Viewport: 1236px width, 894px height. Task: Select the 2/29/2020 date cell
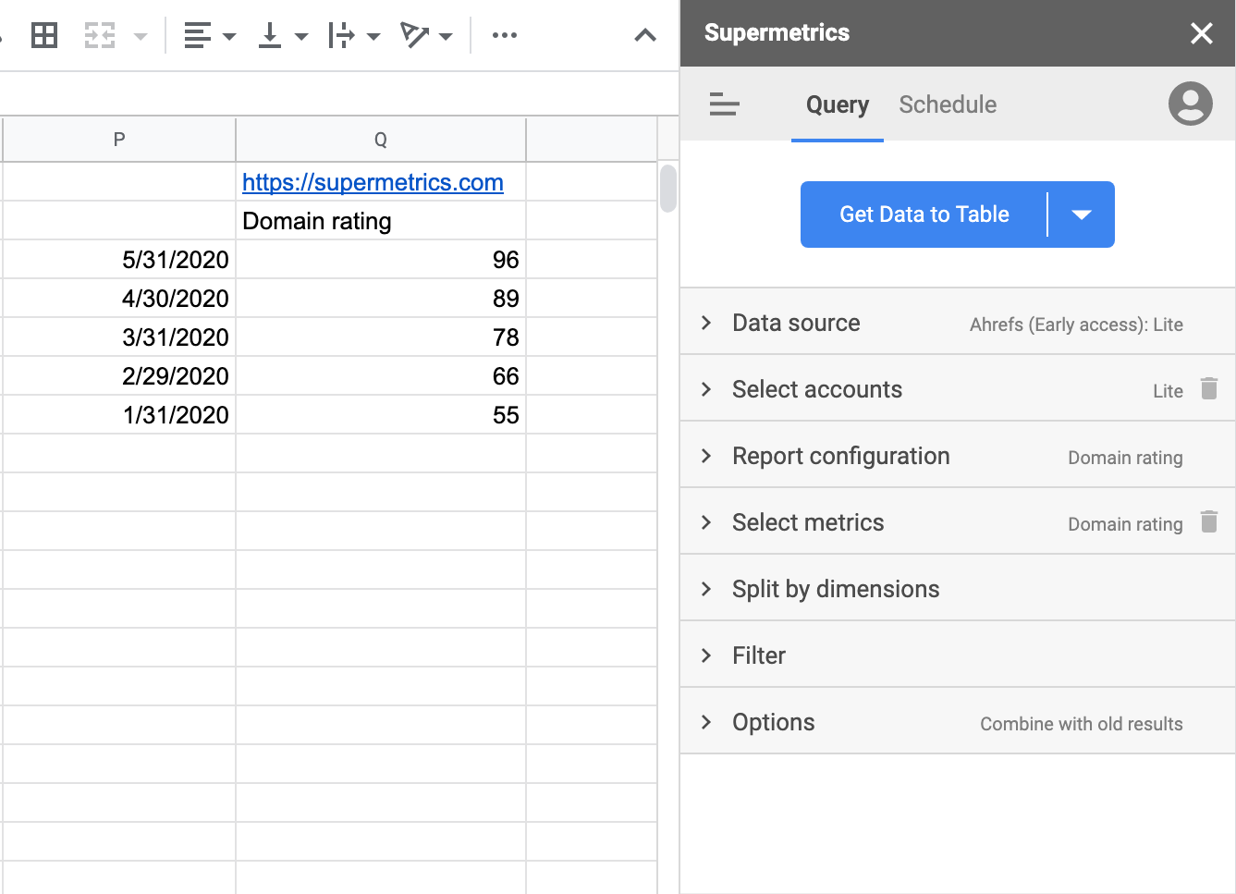click(119, 376)
